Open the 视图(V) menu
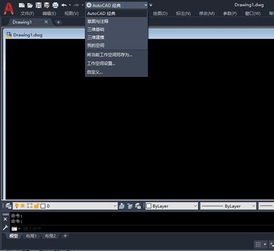The width and height of the screenshot is (274, 251). click(x=71, y=14)
